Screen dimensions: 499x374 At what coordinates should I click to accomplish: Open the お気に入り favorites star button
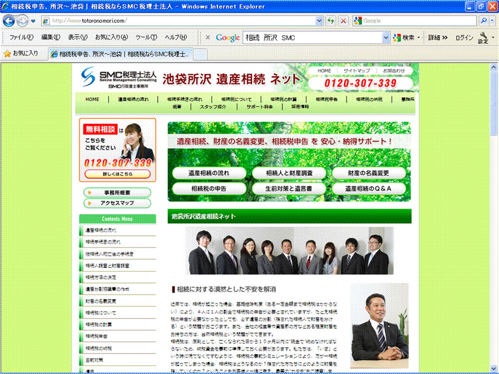[x=20, y=53]
